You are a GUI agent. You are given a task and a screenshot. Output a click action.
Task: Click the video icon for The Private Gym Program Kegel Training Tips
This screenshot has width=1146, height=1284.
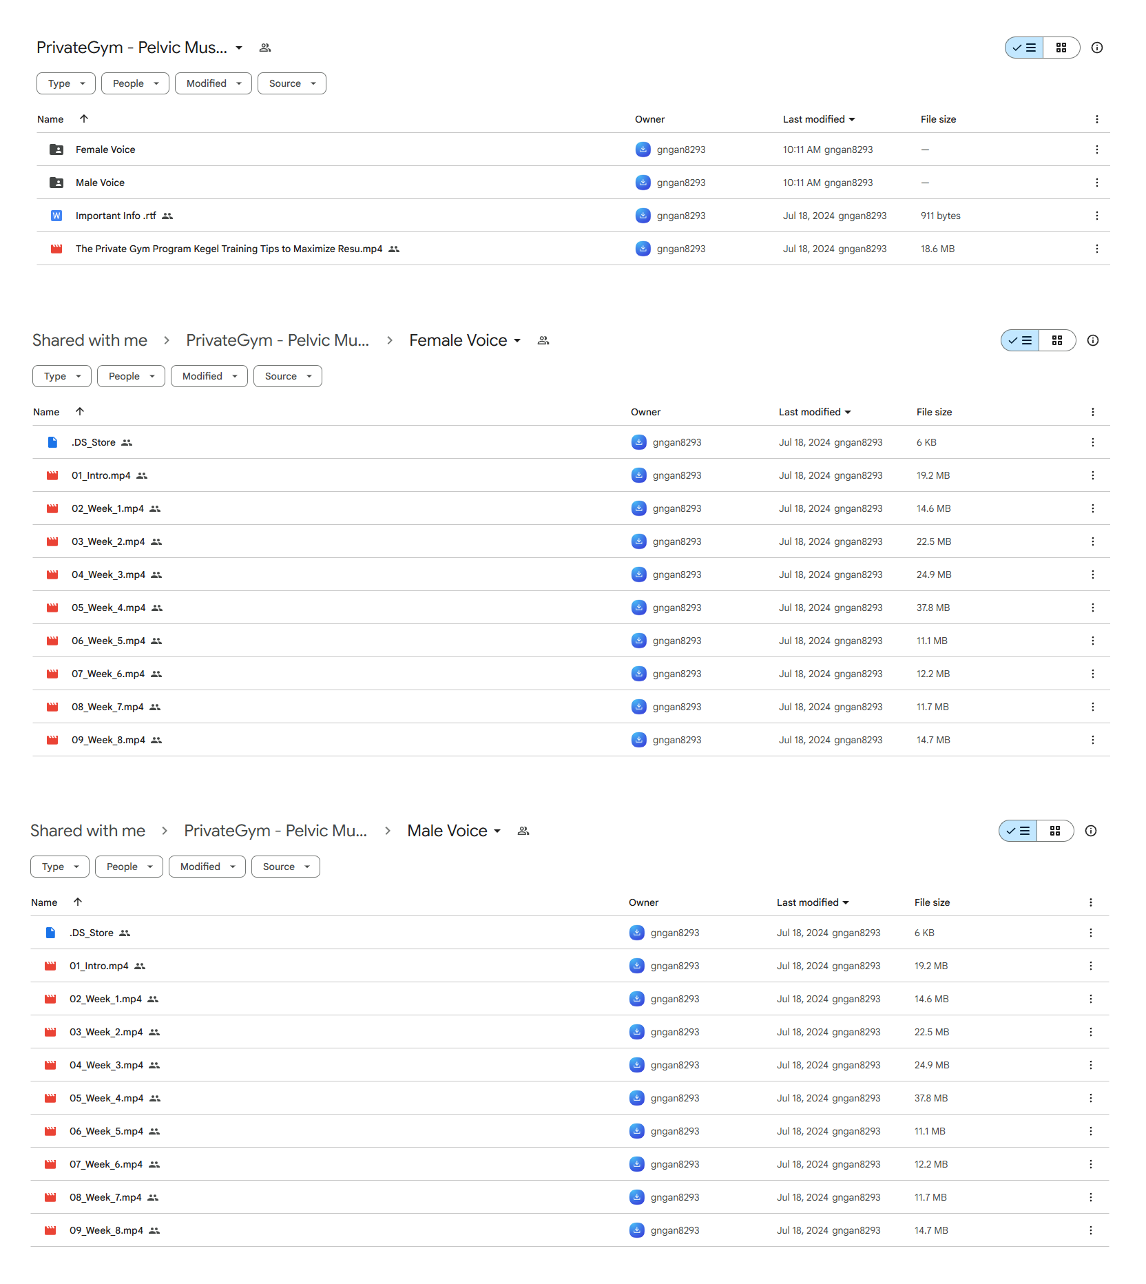point(56,249)
